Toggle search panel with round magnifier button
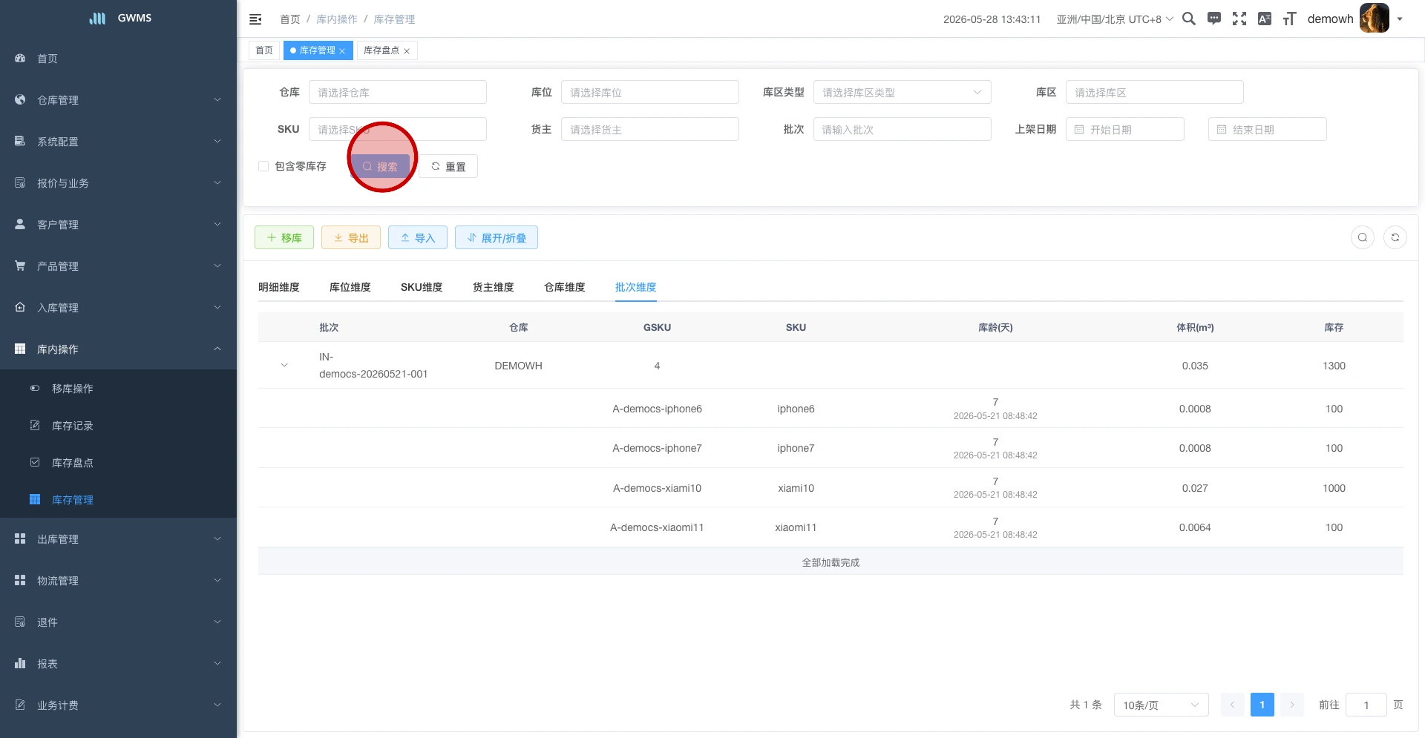 tap(1363, 237)
